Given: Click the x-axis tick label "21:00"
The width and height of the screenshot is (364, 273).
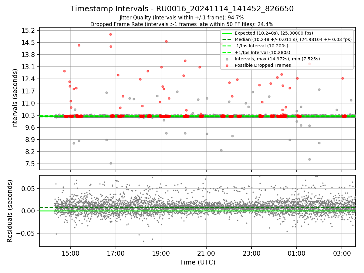Looking at the screenshot, I should click(206, 254).
